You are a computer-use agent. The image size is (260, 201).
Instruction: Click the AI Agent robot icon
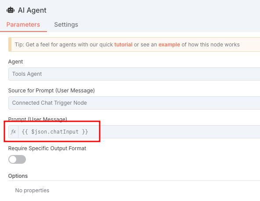coord(11,10)
